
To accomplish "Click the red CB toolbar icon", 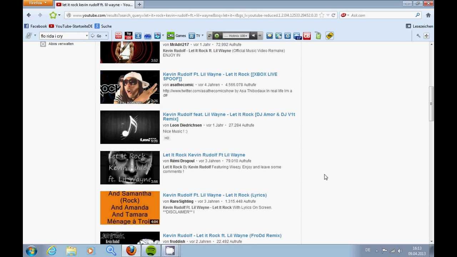I will [x=307, y=36].
